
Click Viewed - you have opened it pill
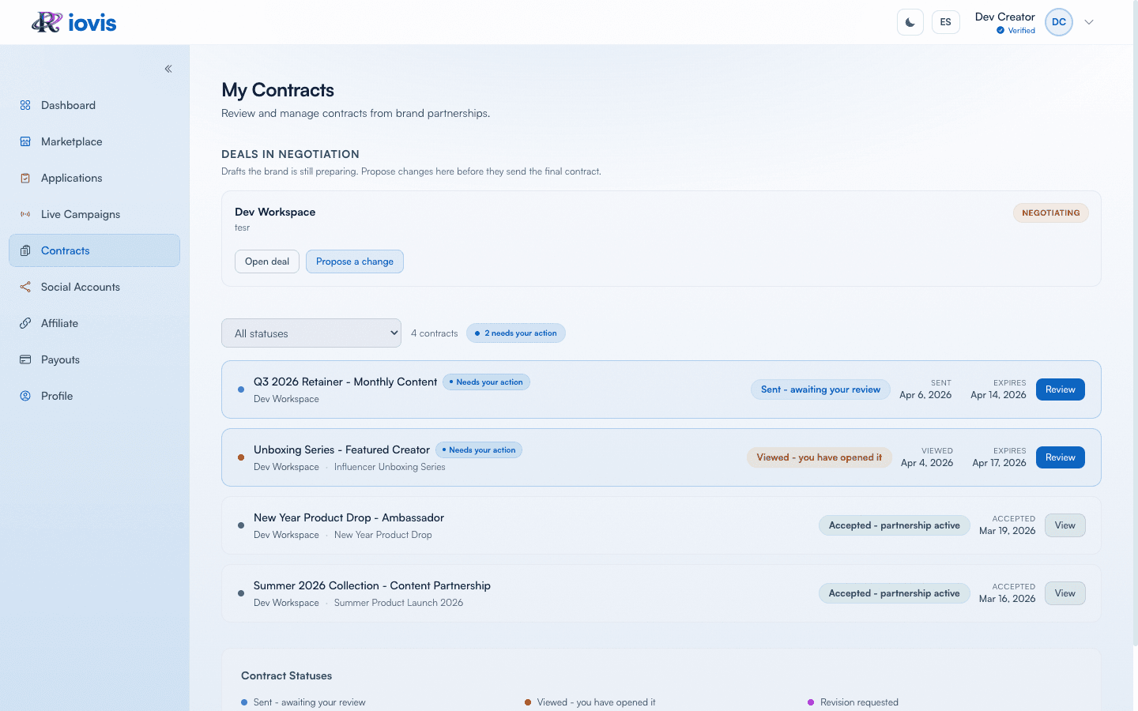(x=820, y=457)
